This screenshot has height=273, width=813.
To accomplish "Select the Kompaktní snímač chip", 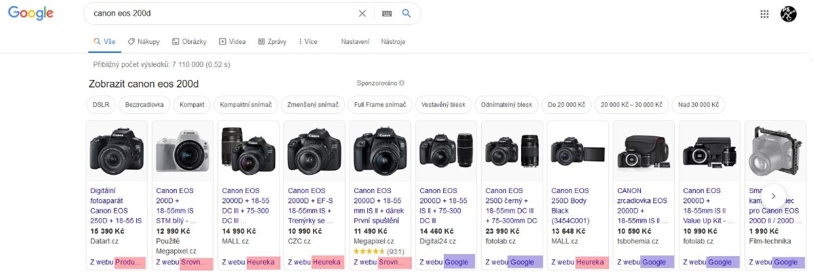I will point(246,105).
